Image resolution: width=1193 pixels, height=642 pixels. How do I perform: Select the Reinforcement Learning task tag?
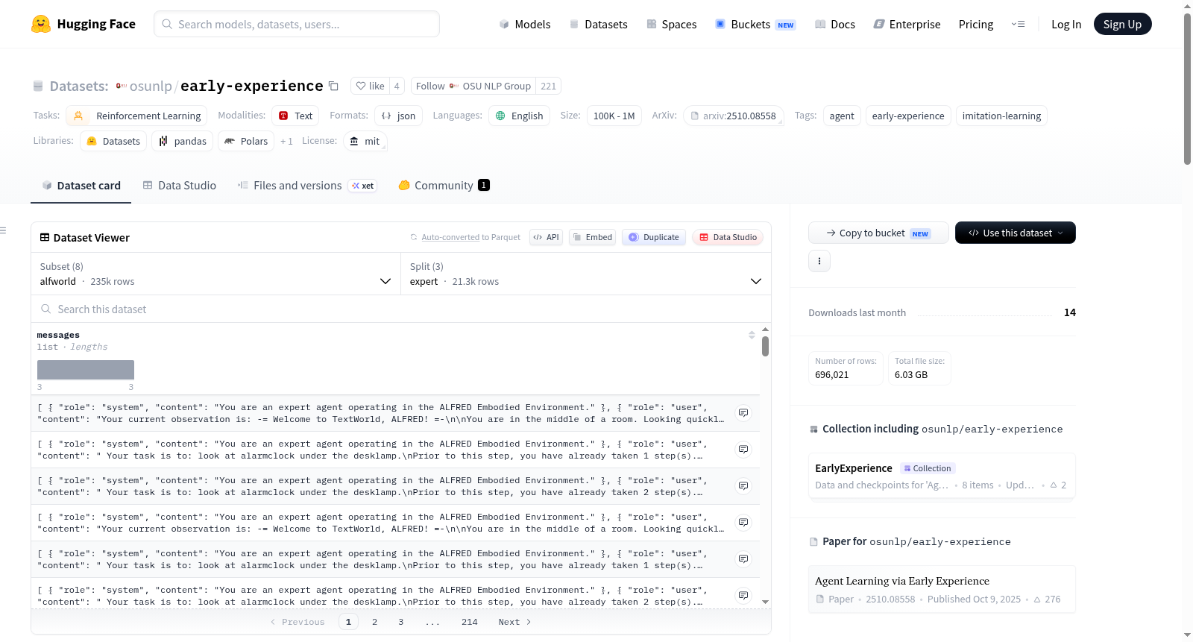(x=137, y=116)
